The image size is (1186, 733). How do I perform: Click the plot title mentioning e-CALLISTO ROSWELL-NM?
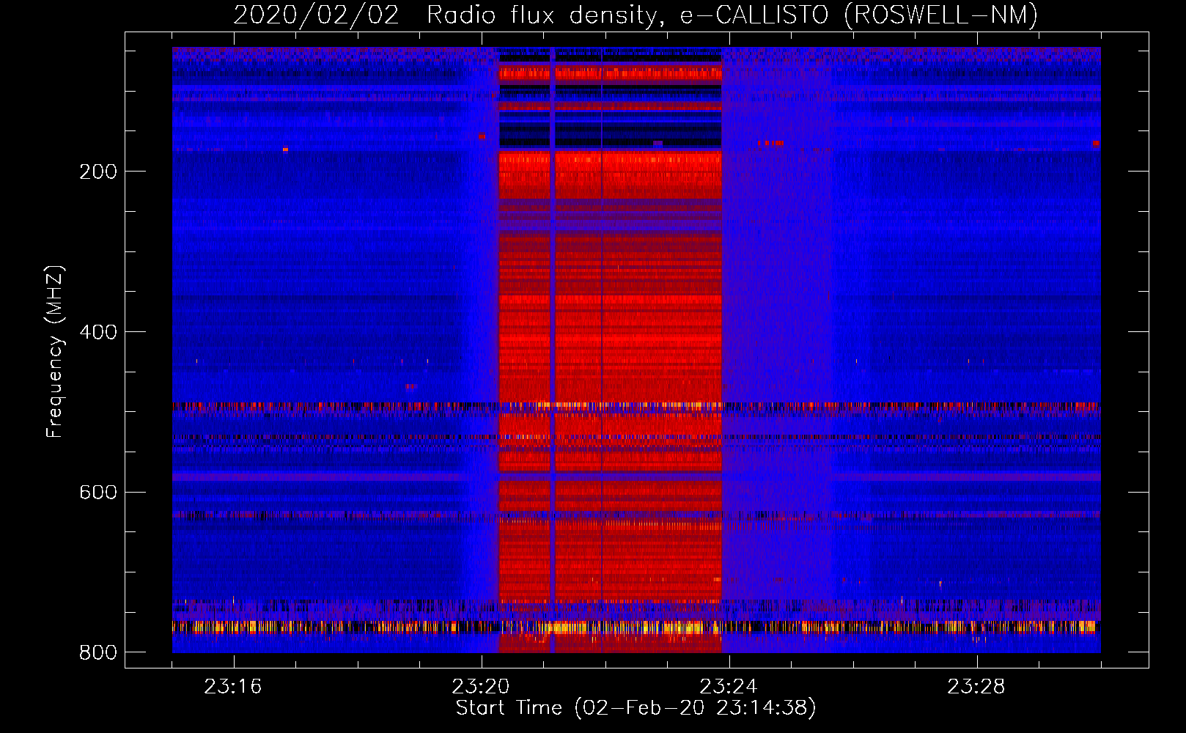click(x=636, y=15)
